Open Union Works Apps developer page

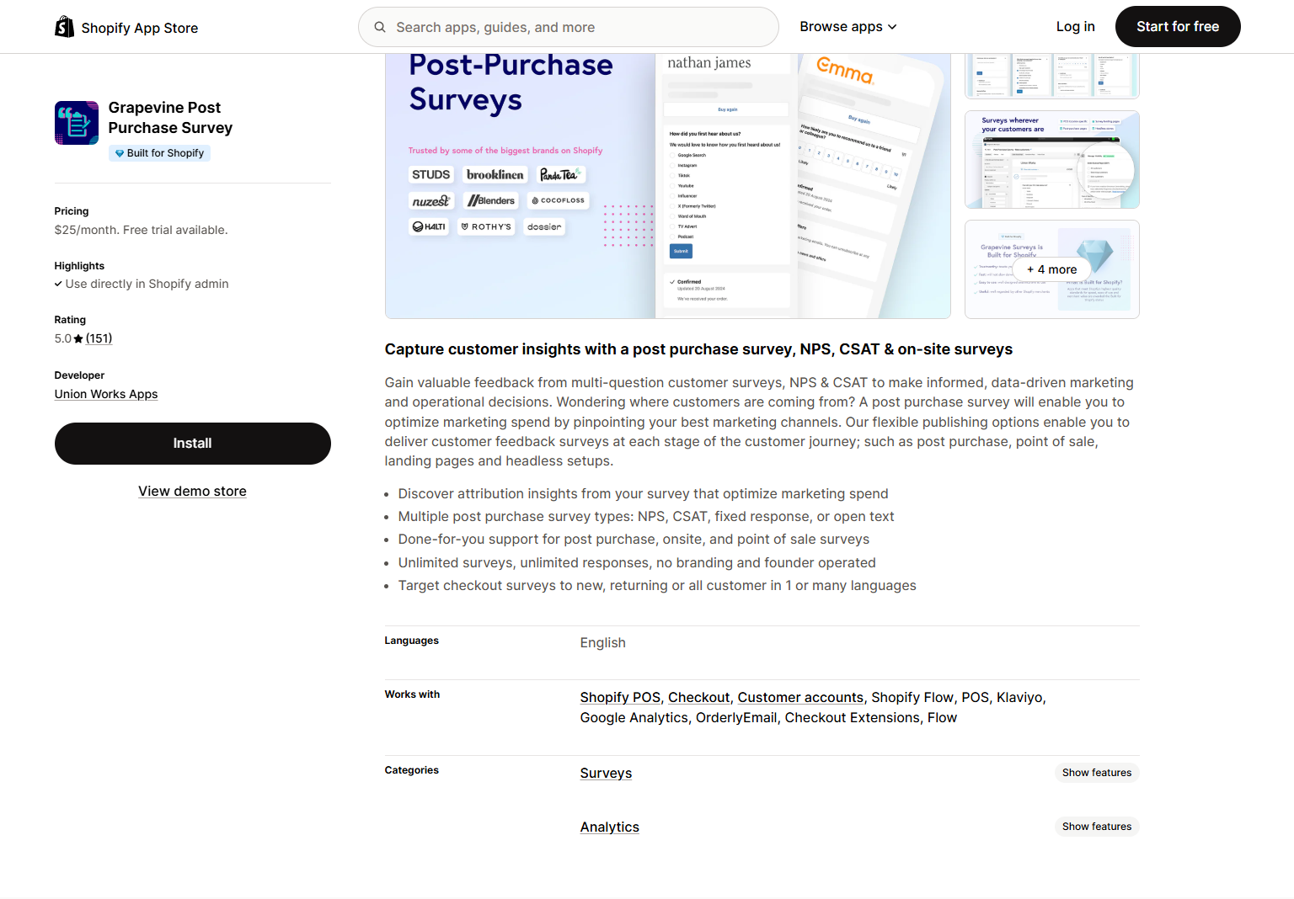point(106,394)
